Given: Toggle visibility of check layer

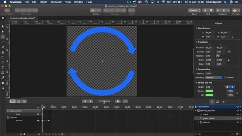Looking at the screenshot, I should point(237,114).
